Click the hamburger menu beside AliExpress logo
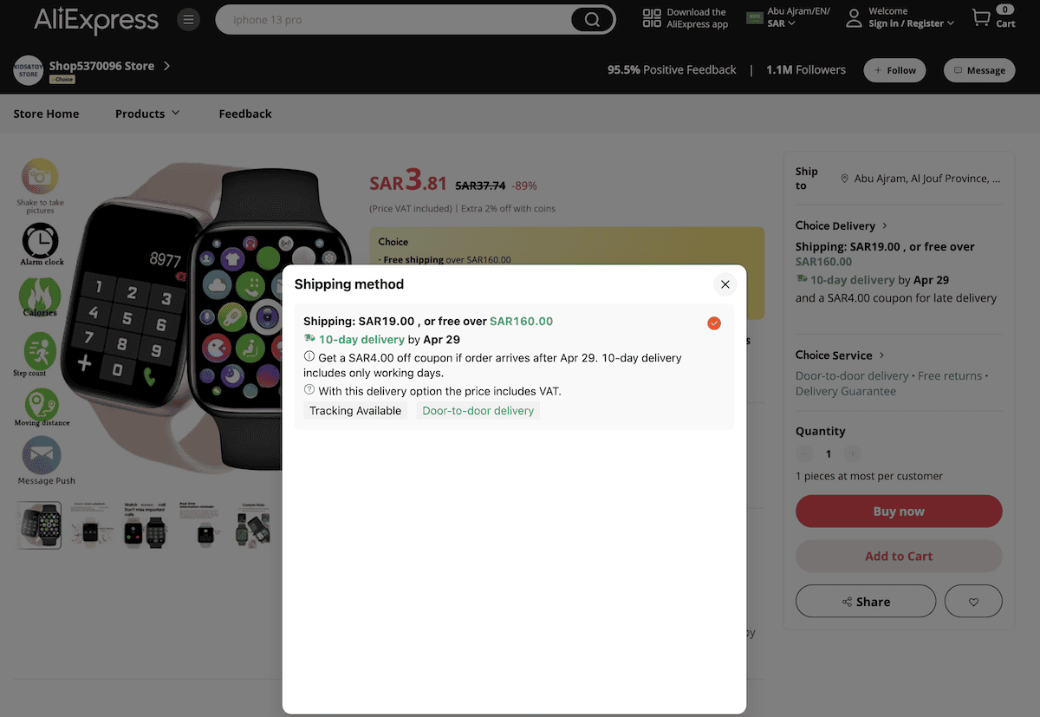 coord(188,18)
